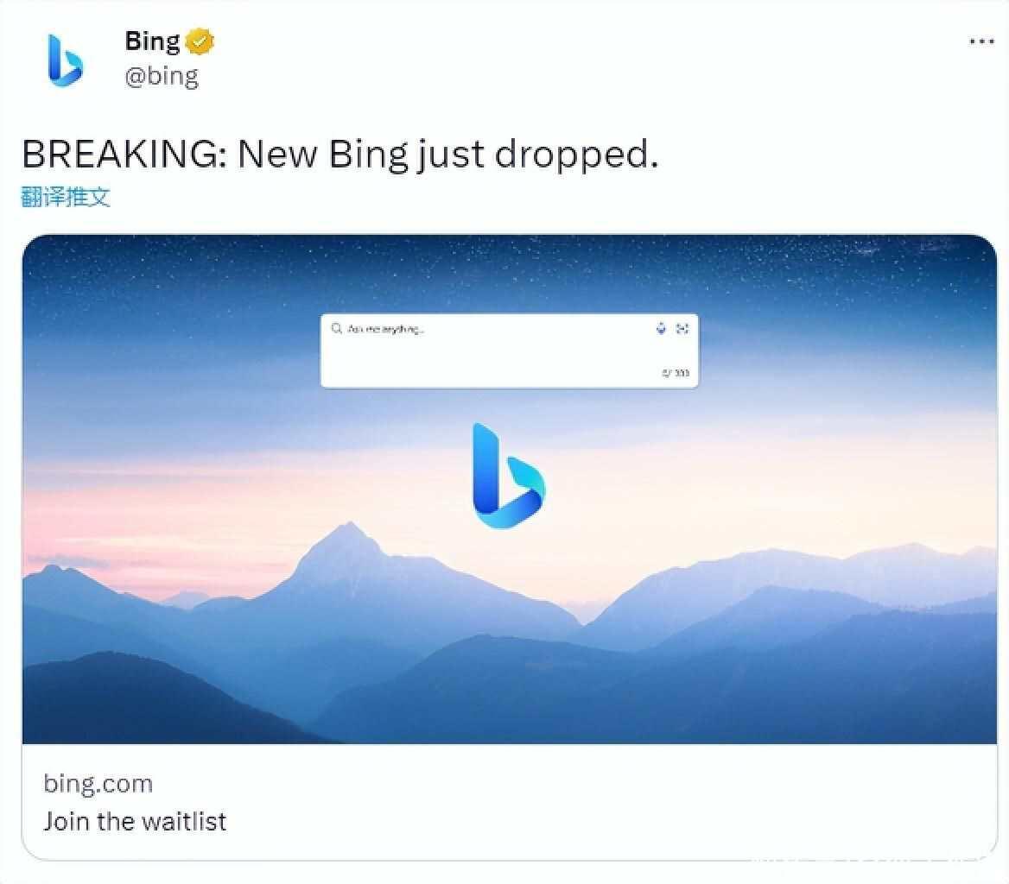
Task: Click the character counter in search box
Action: (676, 373)
